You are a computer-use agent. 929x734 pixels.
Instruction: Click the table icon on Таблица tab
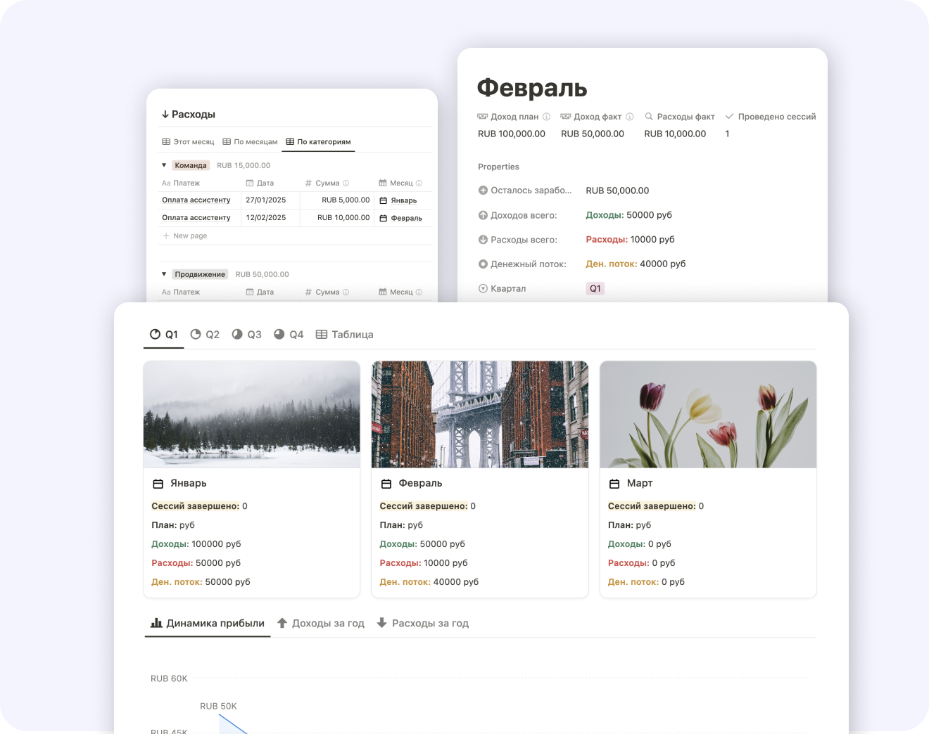click(322, 335)
